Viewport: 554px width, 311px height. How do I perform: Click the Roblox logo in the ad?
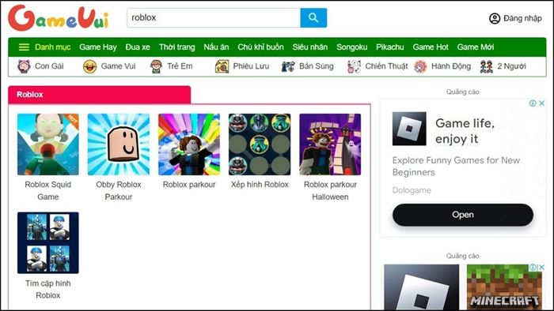(x=409, y=129)
